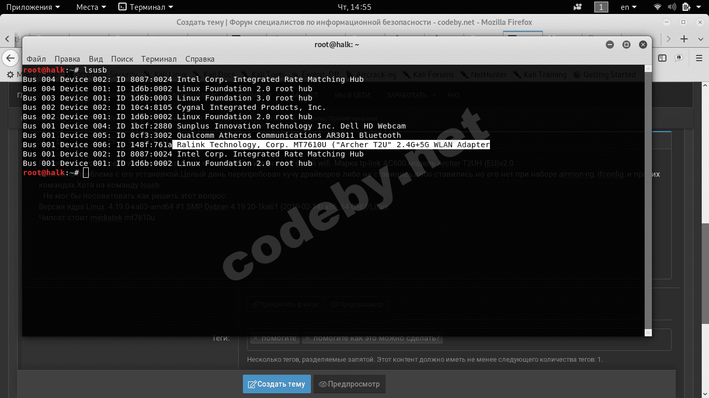
Task: Close the root@halk terminal window
Action: pos(643,45)
